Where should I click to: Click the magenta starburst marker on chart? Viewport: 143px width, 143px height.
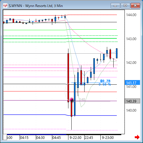[71, 99]
